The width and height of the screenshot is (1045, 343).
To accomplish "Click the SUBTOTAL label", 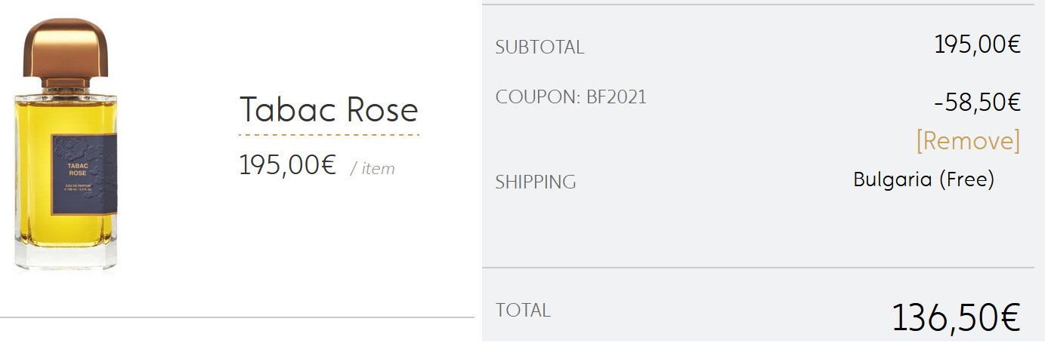I will [540, 47].
